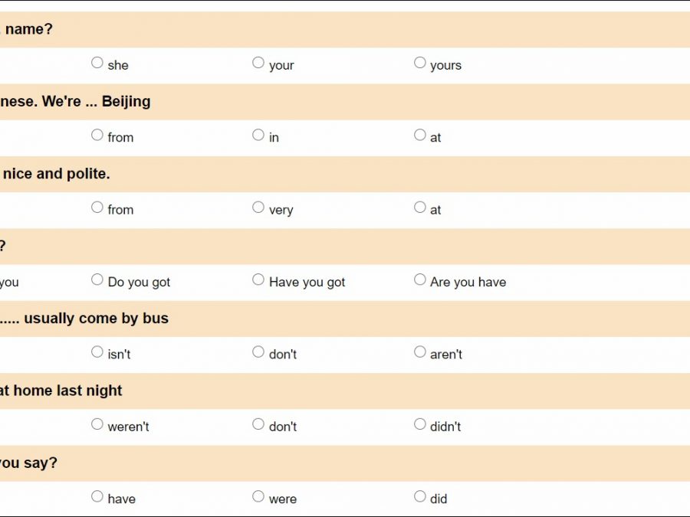Select the "aren't" radio option
This screenshot has width=690, height=517.
(x=420, y=352)
